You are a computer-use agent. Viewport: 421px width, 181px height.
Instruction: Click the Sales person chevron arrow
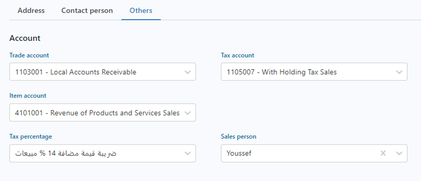point(399,153)
